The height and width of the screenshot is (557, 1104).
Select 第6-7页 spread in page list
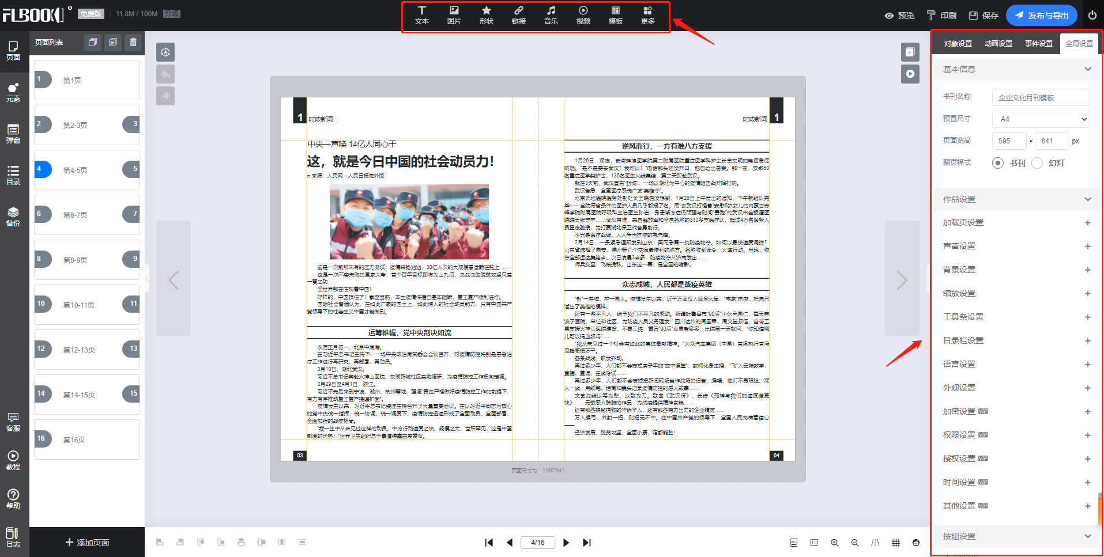click(86, 215)
